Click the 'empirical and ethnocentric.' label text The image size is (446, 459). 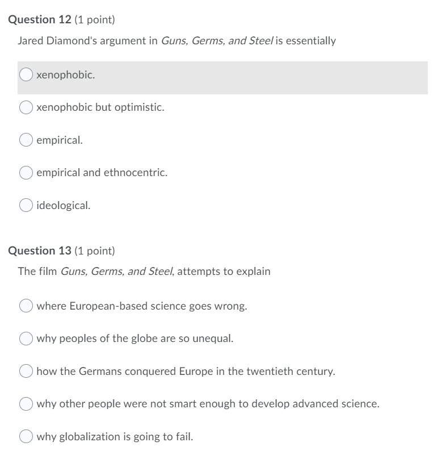[102, 173]
